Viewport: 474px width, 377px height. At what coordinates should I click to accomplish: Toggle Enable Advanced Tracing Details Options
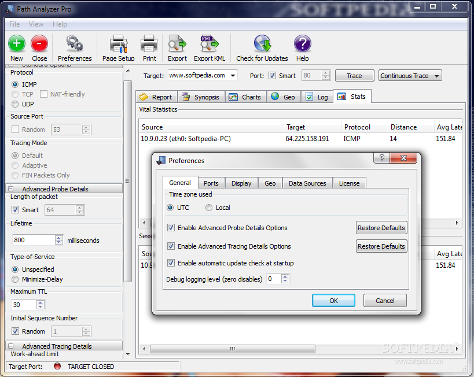click(x=171, y=246)
